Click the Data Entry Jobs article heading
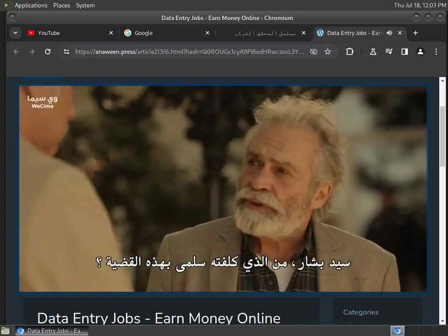The height and width of the screenshot is (336, 448). tap(159, 318)
